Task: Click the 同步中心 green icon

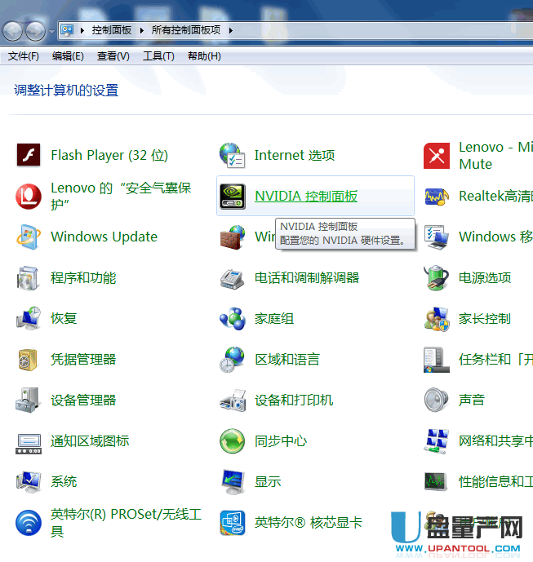Action: pos(233,441)
